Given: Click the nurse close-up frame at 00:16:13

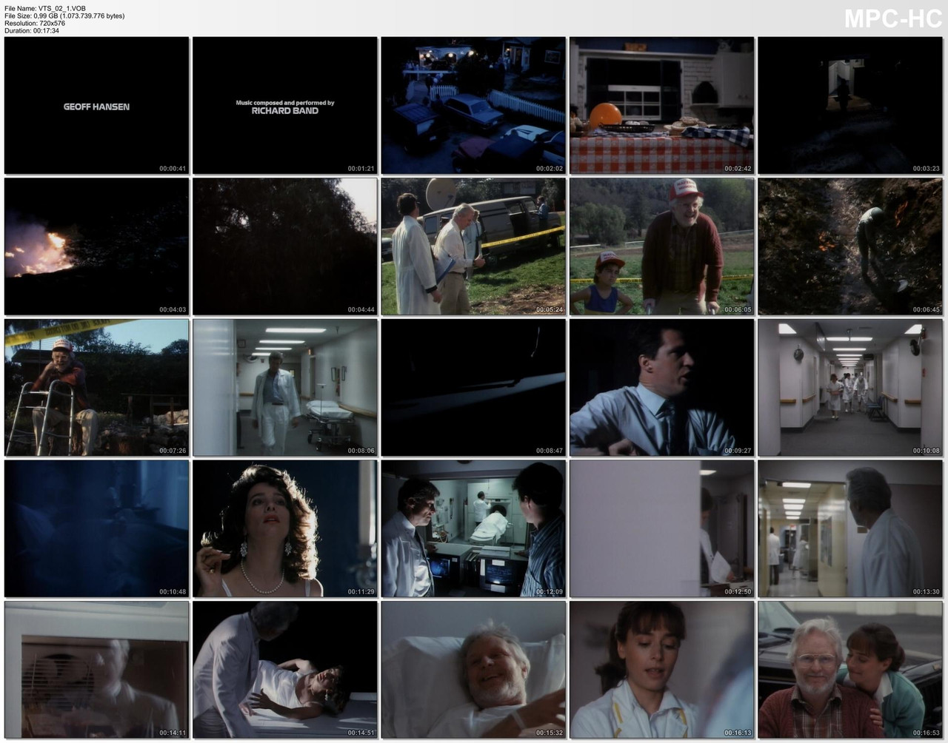Looking at the screenshot, I should pos(662,670).
